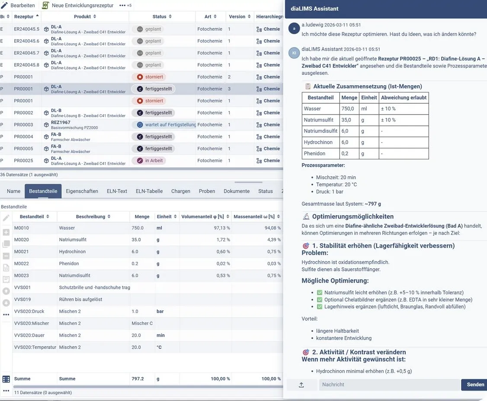Click the product cube icon for PR00002
Viewport: 487px width, 401px height.
[x=46, y=113]
